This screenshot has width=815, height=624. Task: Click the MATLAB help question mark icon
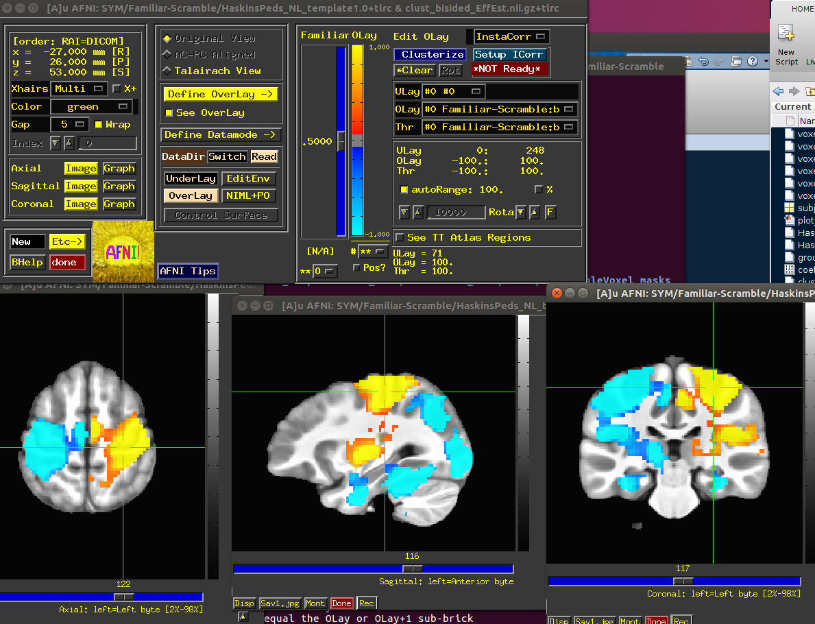click(x=752, y=61)
